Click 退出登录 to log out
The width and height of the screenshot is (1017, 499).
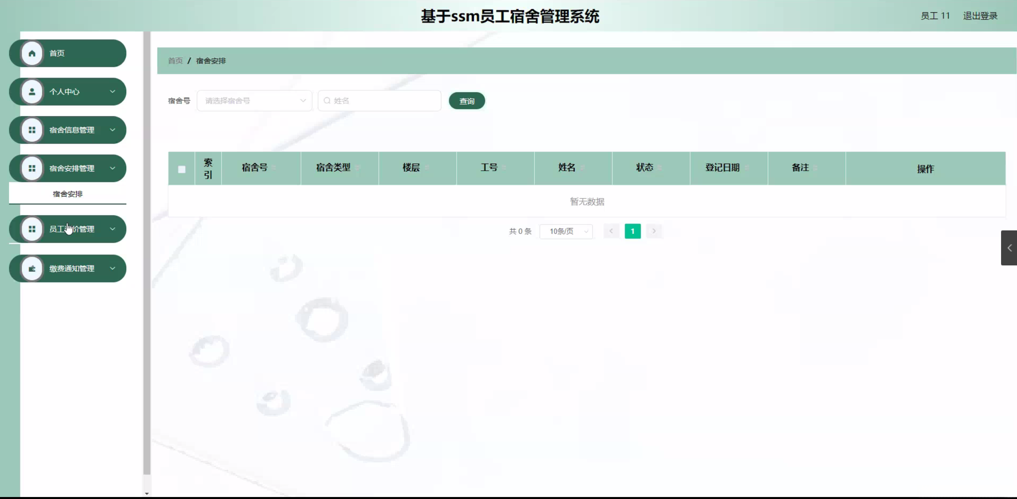(x=980, y=16)
